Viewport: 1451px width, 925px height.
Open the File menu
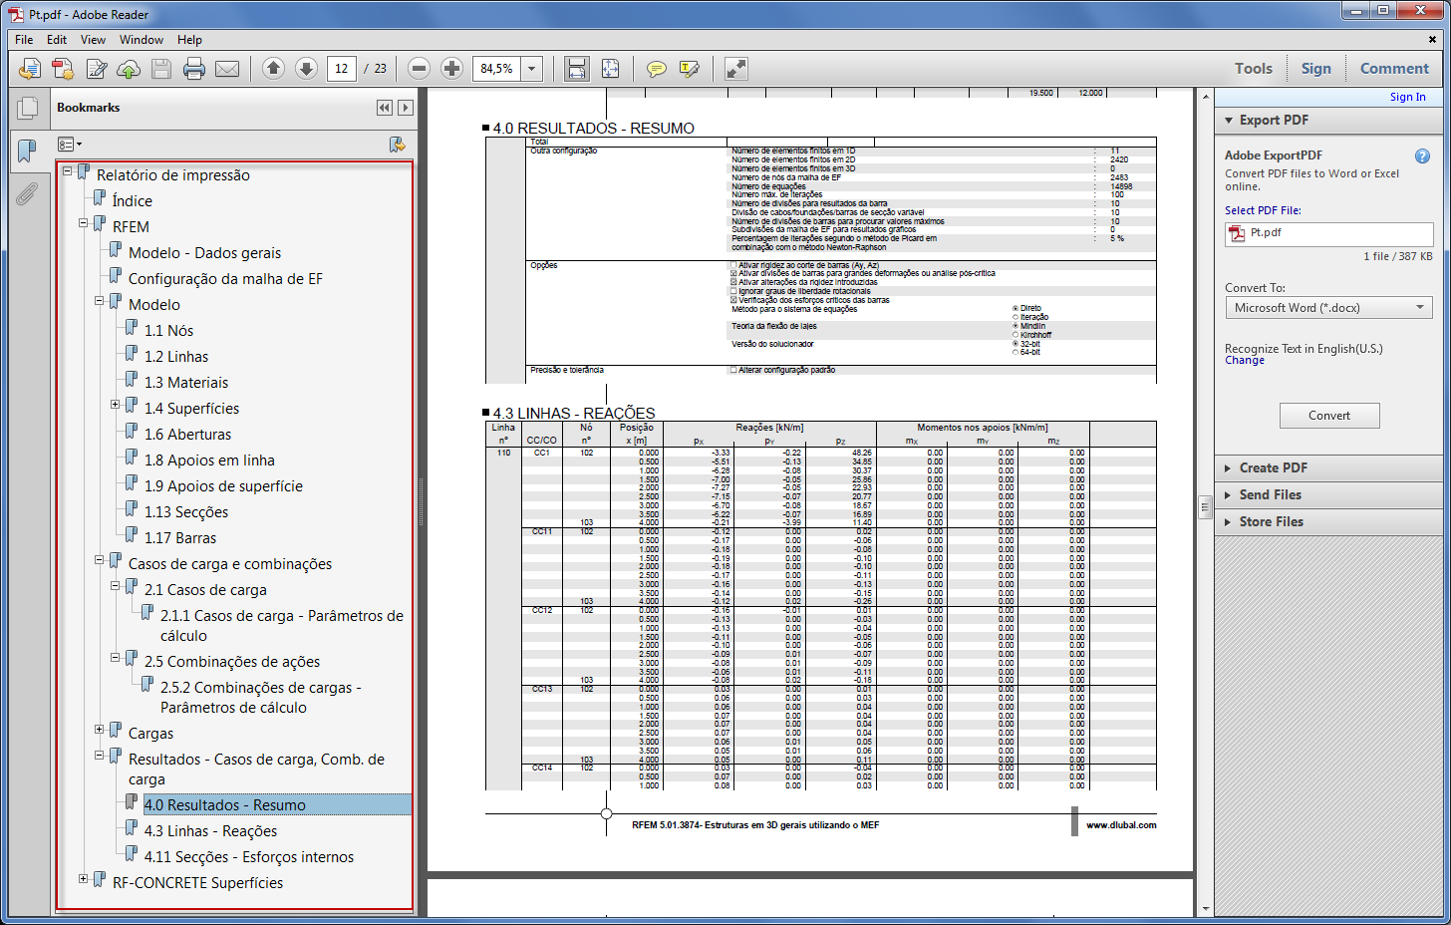24,40
